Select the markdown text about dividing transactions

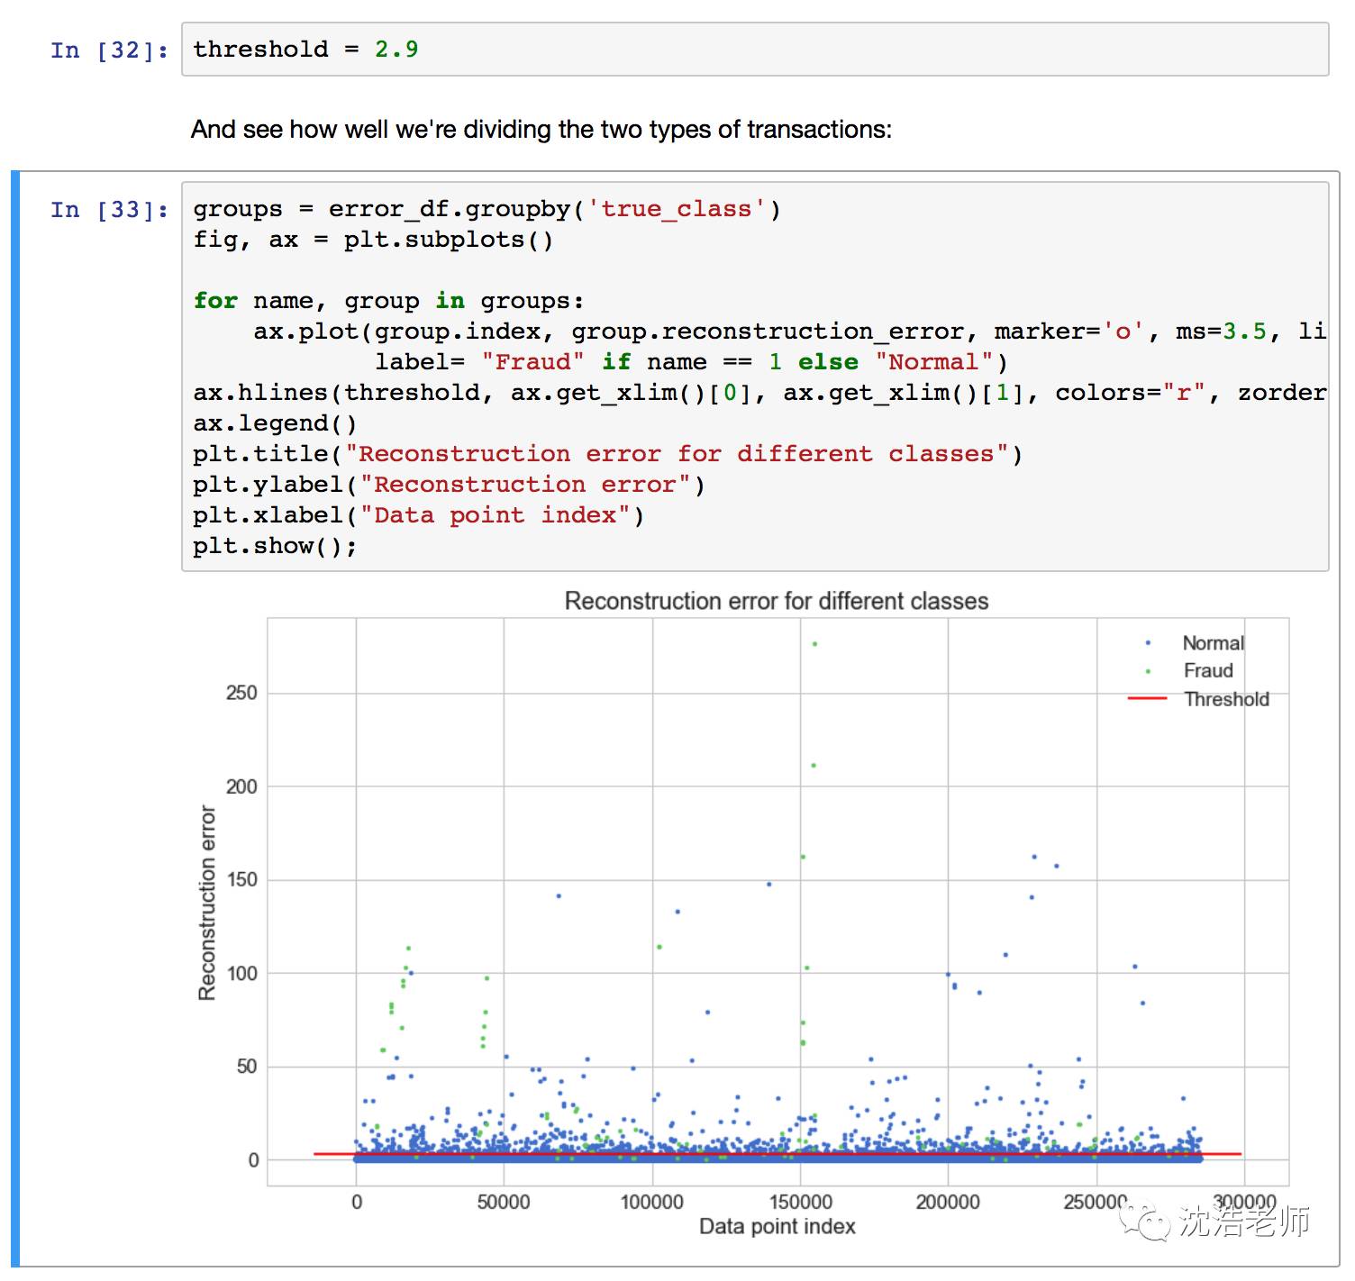[x=541, y=130]
